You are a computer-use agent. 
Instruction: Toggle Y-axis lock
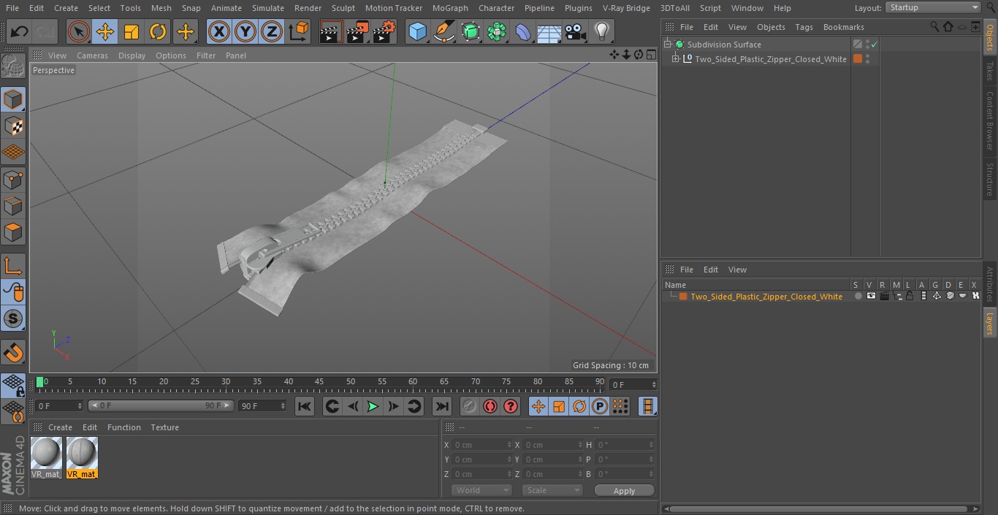click(x=245, y=31)
